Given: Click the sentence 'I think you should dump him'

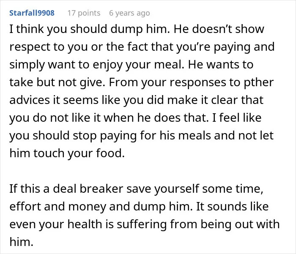Looking at the screenshot, I should 90,30.
